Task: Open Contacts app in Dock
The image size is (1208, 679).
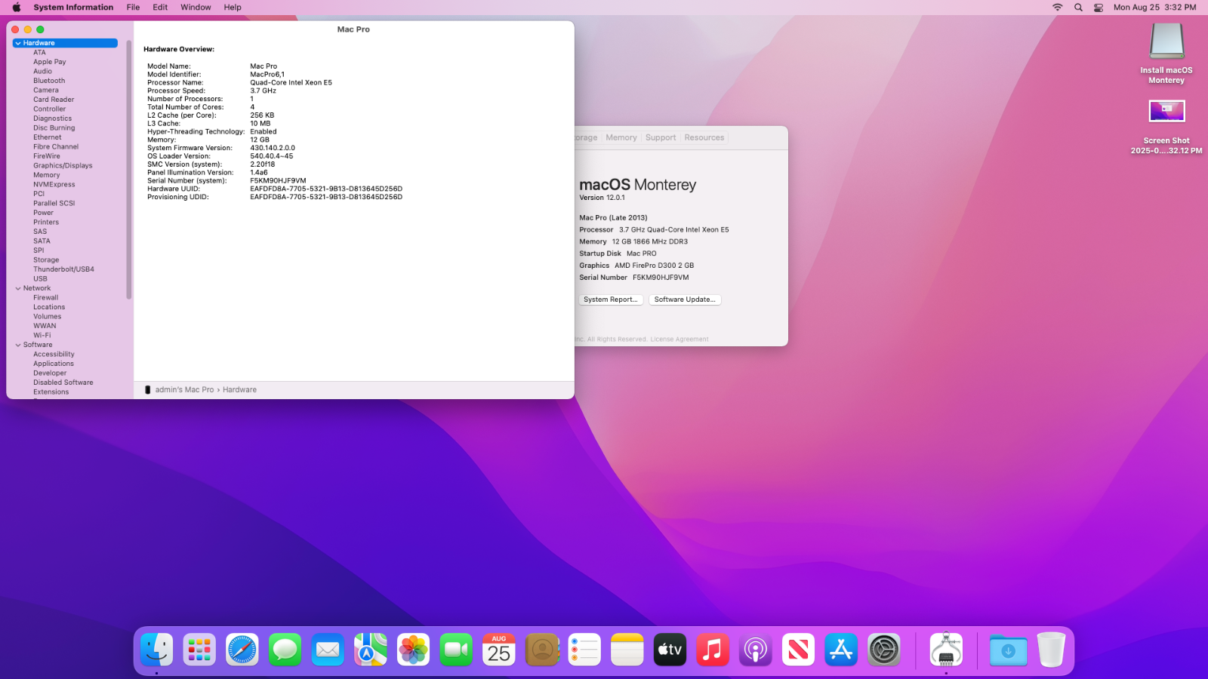Action: [x=541, y=650]
